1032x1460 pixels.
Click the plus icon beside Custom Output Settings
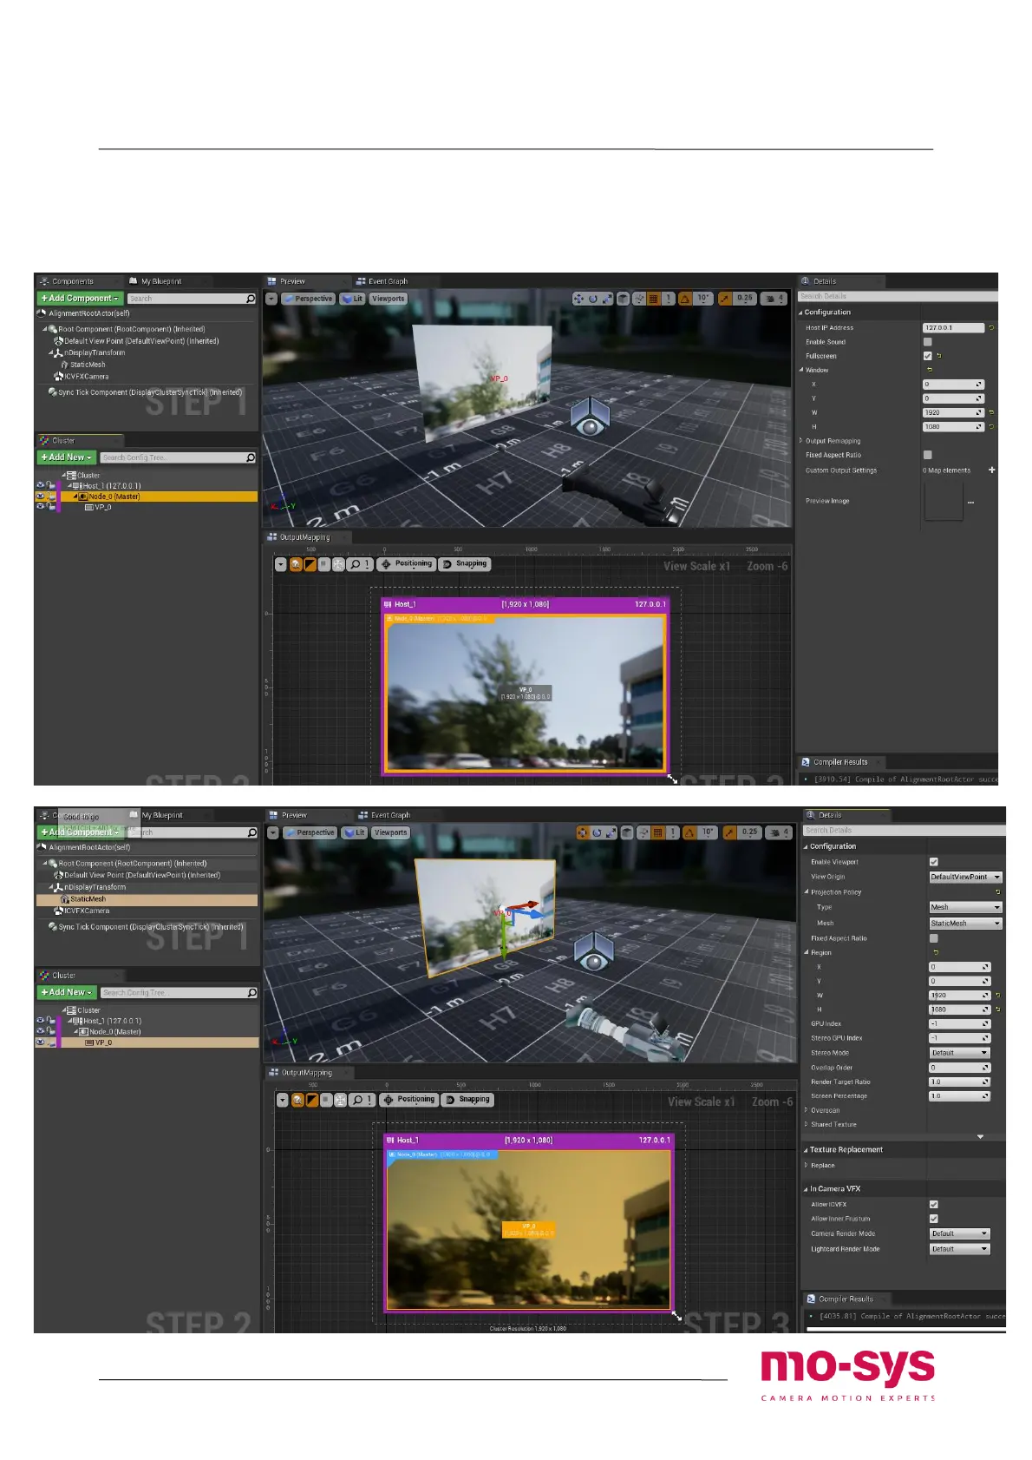(x=991, y=470)
